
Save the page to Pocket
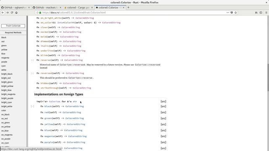click(x=232, y=13)
